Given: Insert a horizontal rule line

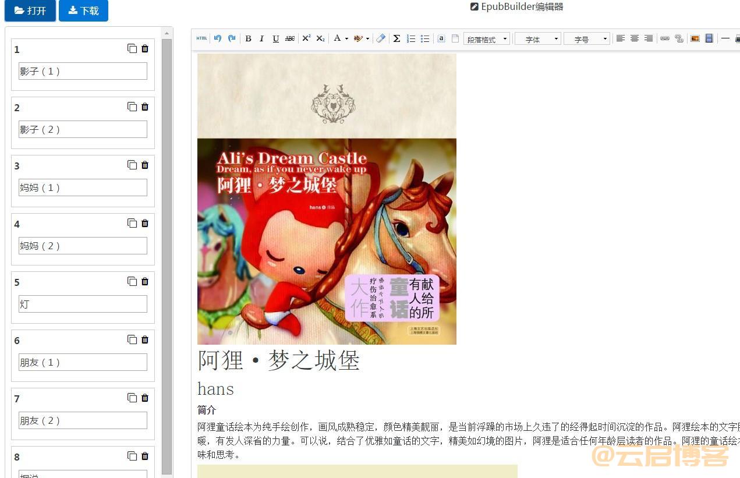Looking at the screenshot, I should [x=725, y=38].
